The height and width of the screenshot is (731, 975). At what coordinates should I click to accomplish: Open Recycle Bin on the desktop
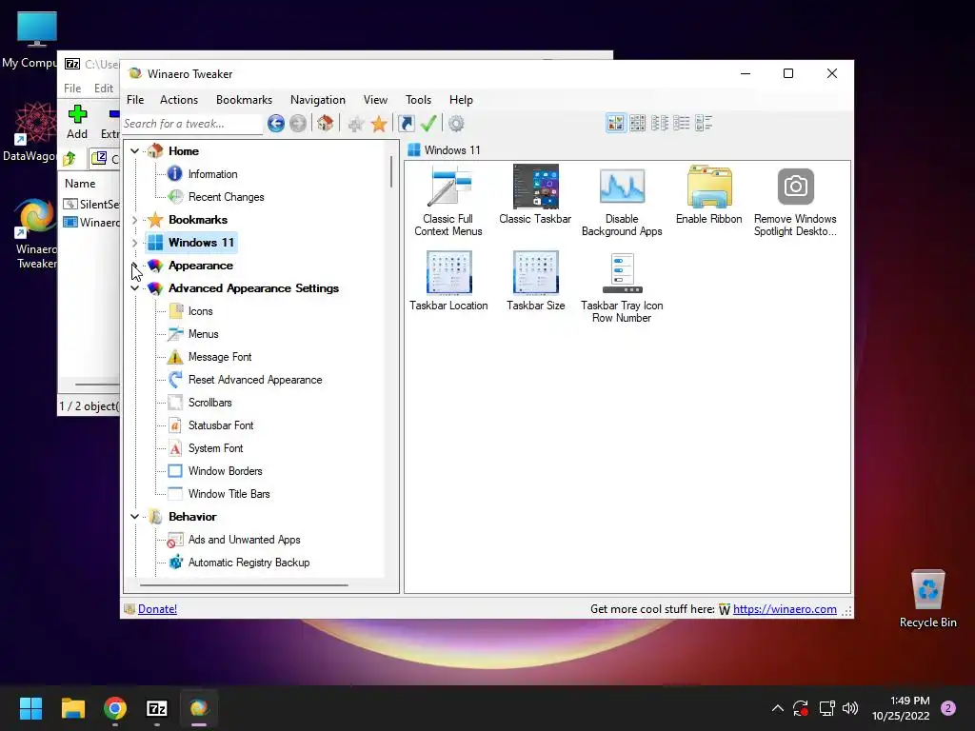tap(927, 599)
